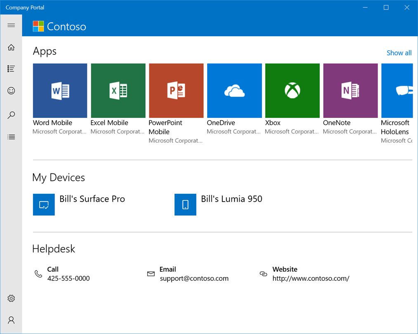Image resolution: width=418 pixels, height=334 pixels.
Task: Click the OneDrive title text
Action: [x=221, y=123]
